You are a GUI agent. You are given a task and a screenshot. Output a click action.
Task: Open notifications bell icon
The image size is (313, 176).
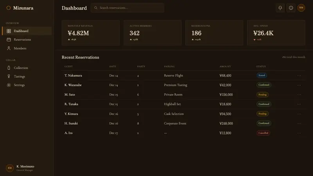[x=280, y=8]
